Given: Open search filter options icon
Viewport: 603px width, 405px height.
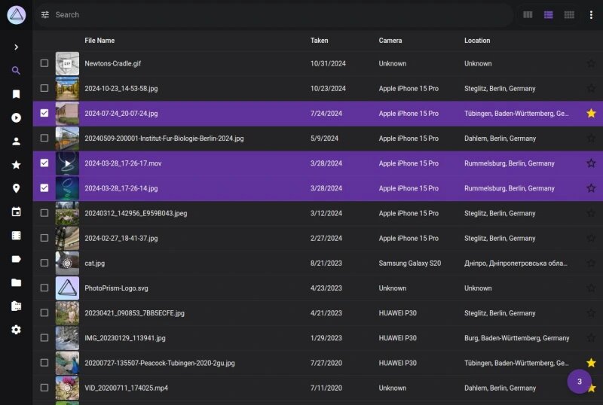Looking at the screenshot, I should tap(45, 14).
